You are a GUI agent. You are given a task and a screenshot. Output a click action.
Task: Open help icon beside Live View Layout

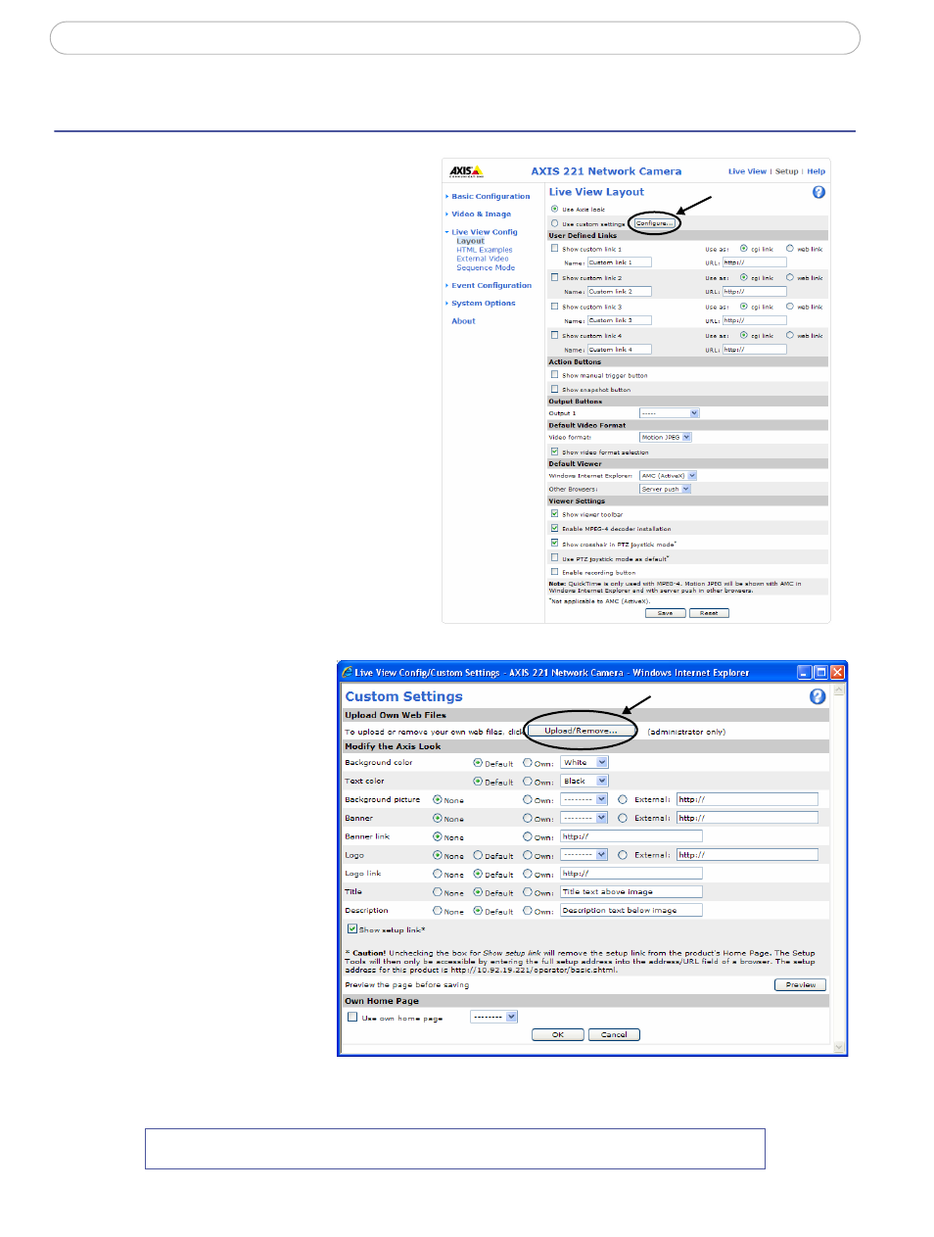[x=818, y=192]
